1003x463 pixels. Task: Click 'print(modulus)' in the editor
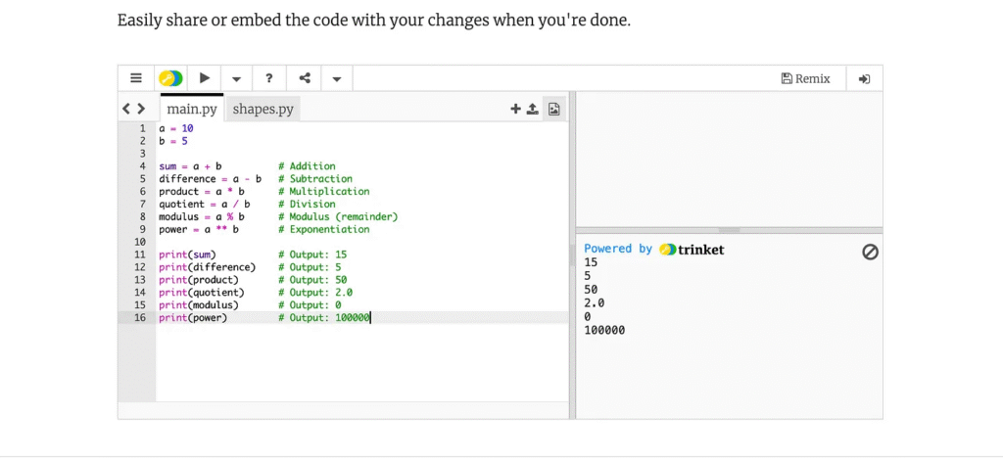[x=198, y=304]
